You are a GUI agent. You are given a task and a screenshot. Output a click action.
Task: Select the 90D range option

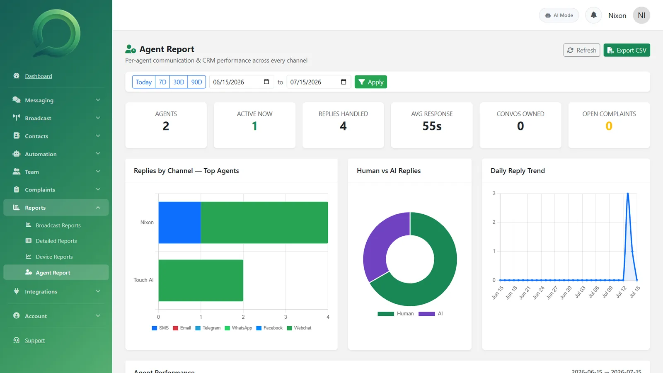coord(197,82)
